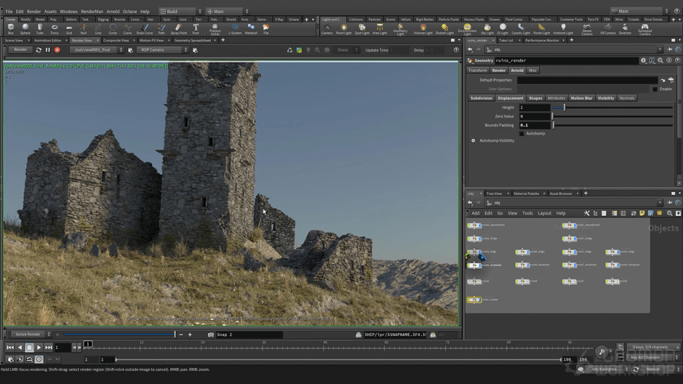
Task: Select the Sphere tool in Create shelf
Action: pyautogui.click(x=25, y=29)
